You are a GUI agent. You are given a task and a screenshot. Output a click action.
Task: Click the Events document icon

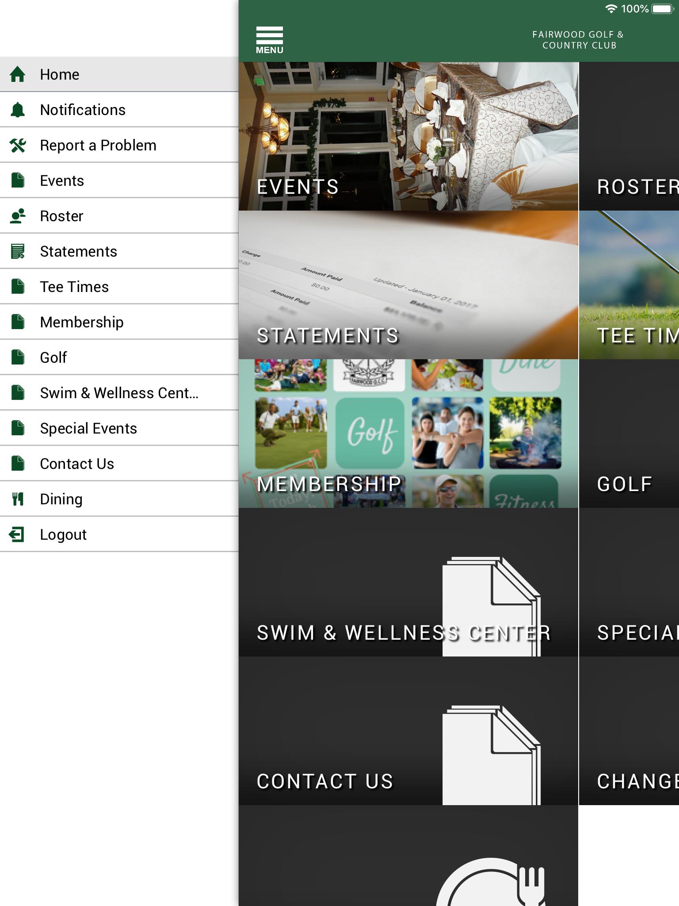(18, 180)
